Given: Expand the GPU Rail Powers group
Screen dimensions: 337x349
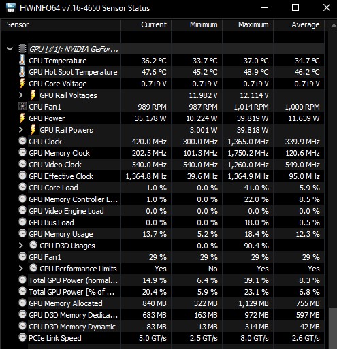Looking at the screenshot, I should 21,130.
